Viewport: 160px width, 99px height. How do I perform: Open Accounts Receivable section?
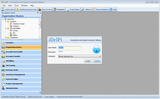pyautogui.click(x=21, y=52)
